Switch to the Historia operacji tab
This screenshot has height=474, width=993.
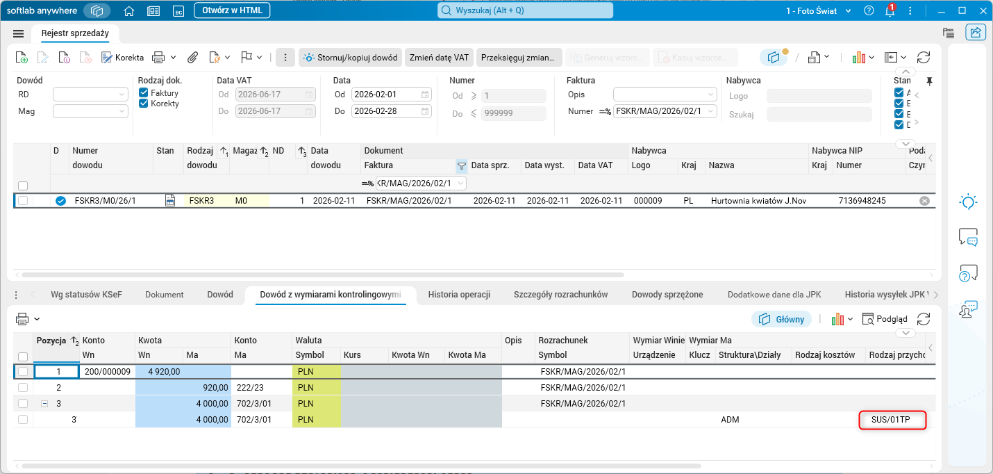click(x=459, y=295)
